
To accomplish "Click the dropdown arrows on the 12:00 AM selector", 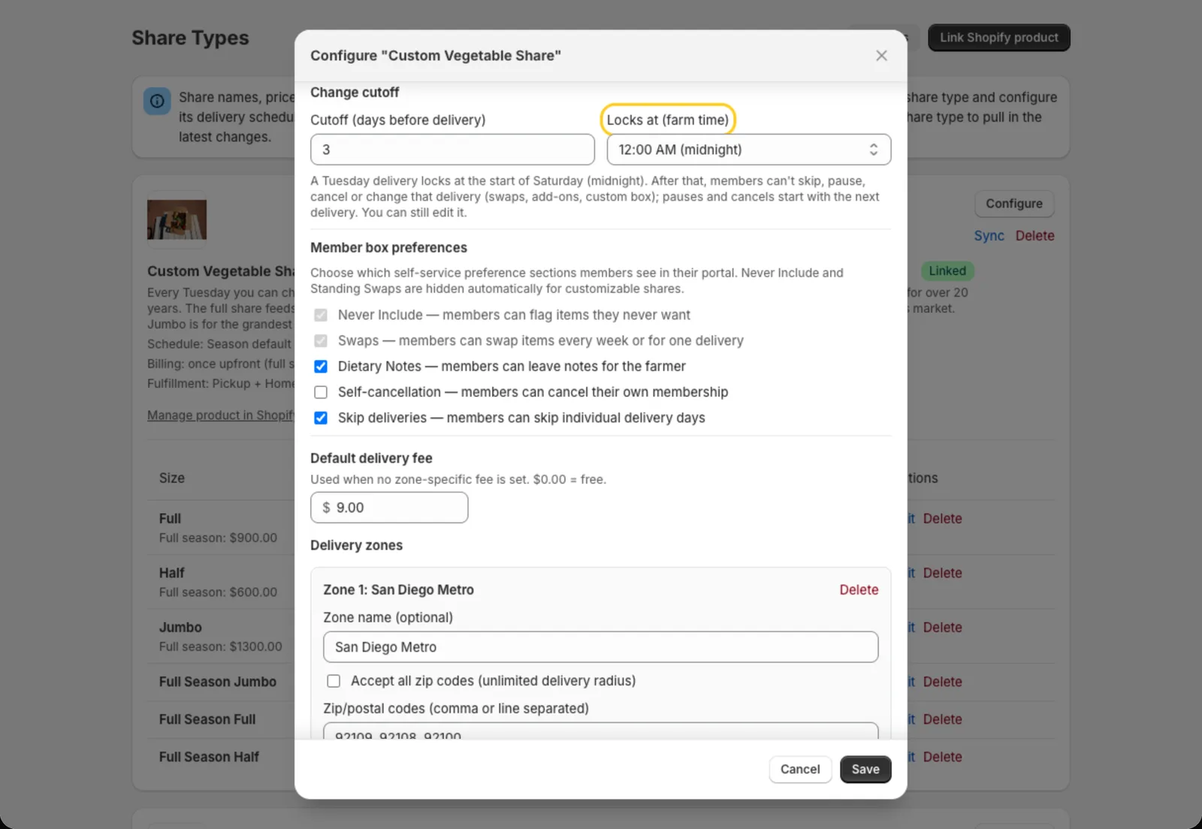I will click(873, 150).
